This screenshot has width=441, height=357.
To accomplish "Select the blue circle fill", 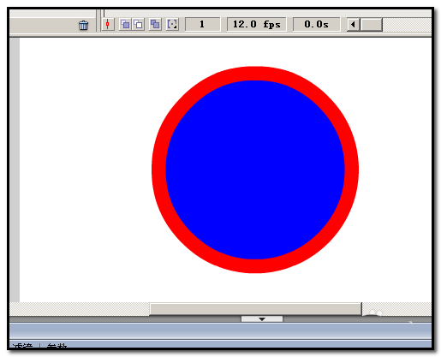I will tap(255, 170).
